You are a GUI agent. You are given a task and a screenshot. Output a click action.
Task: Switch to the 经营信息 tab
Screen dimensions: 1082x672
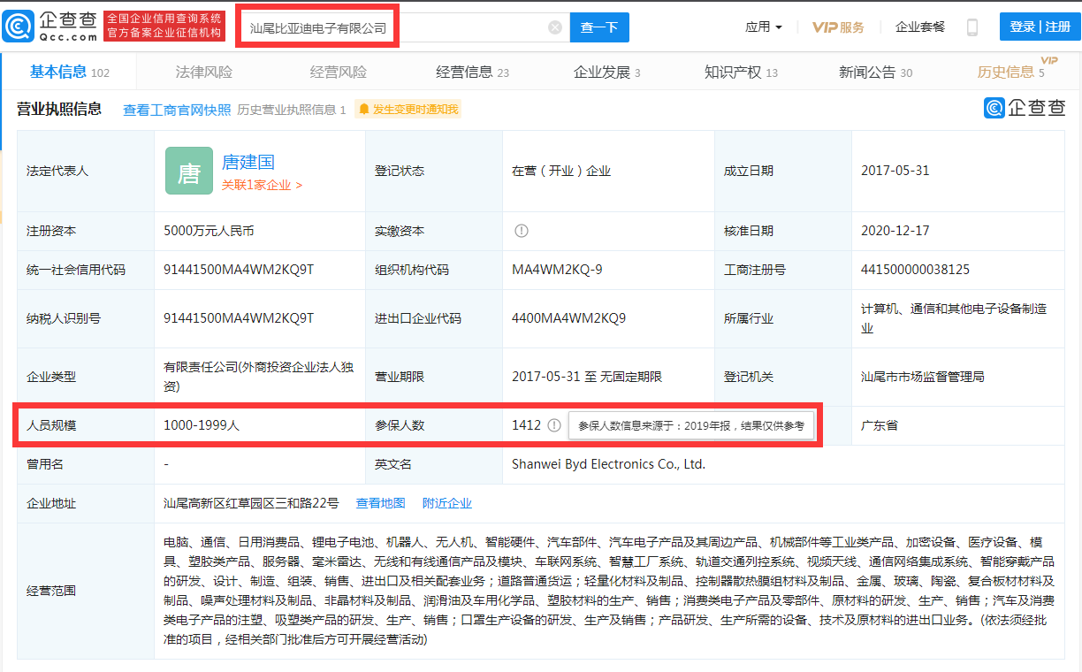pyautogui.click(x=473, y=73)
